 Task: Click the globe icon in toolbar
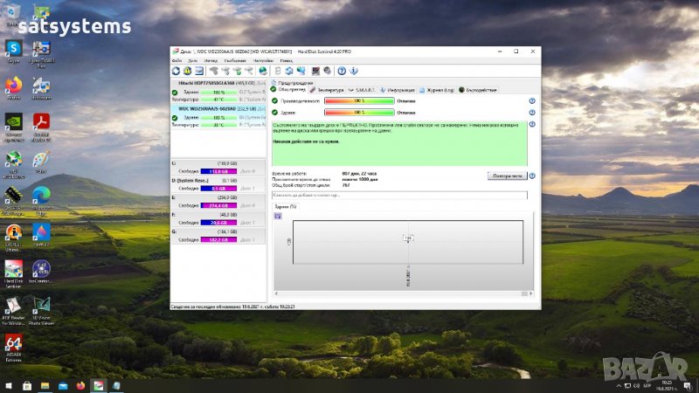(x=262, y=71)
